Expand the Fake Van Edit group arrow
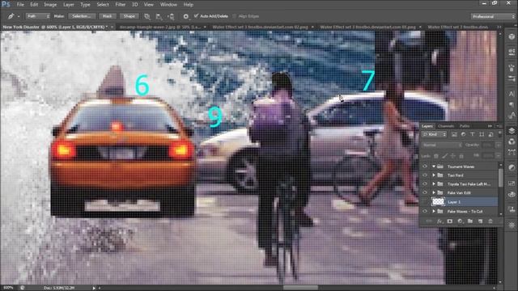Image resolution: width=518 pixels, height=291 pixels. [x=434, y=192]
